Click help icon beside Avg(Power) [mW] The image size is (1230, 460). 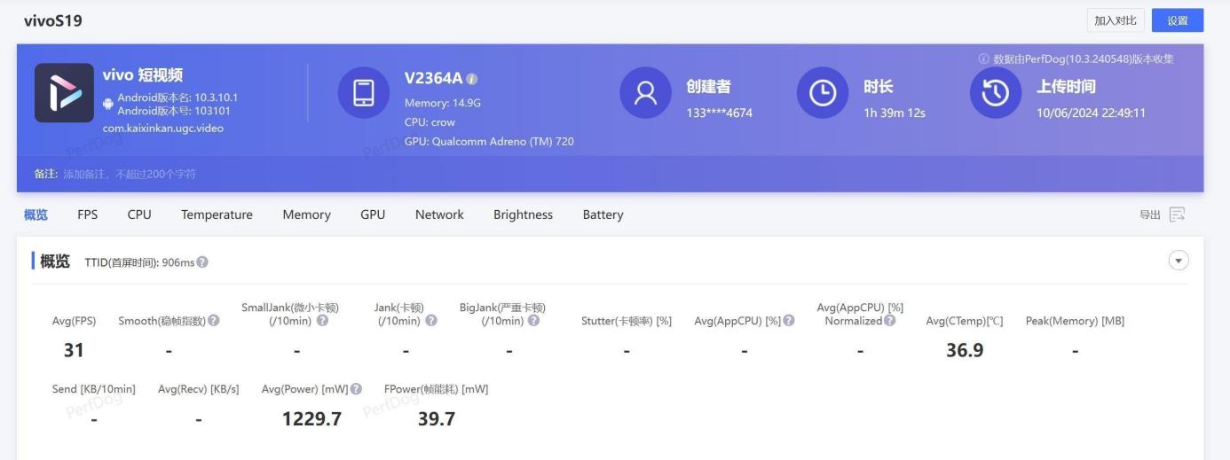click(x=356, y=389)
